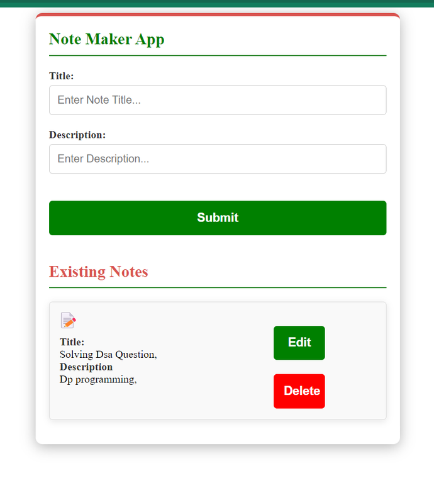The image size is (434, 483).
Task: Click the Note Maker App heading
Action: click(106, 40)
